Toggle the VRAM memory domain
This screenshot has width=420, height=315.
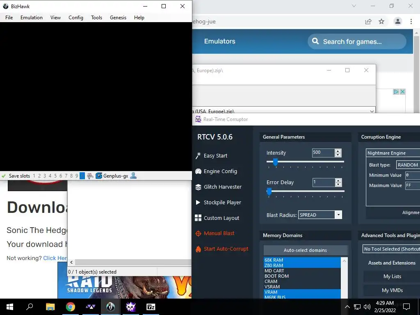tap(302, 292)
